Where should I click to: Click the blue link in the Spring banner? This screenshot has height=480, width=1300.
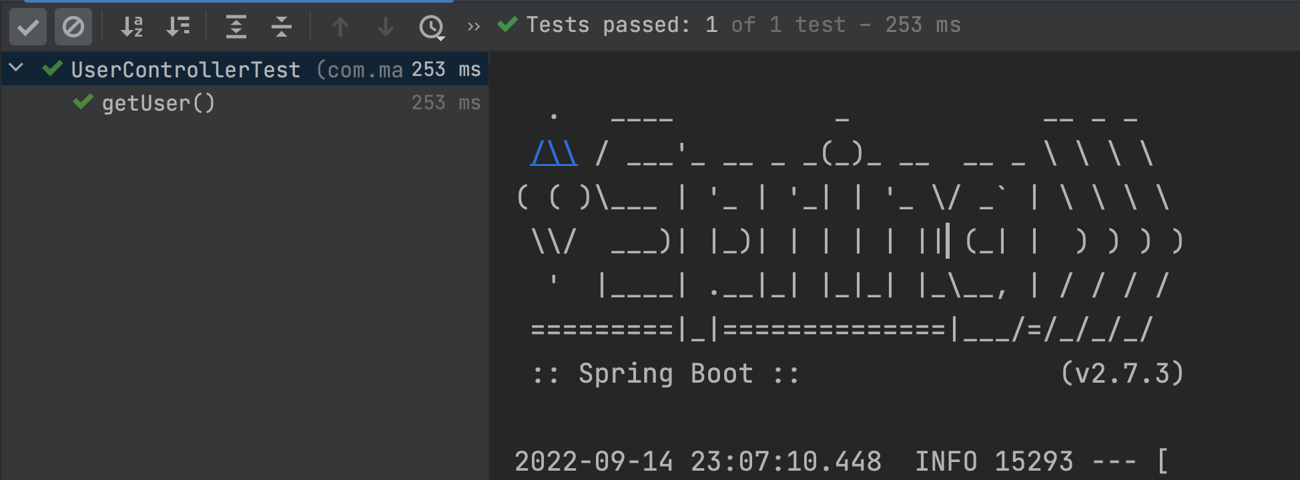click(554, 154)
